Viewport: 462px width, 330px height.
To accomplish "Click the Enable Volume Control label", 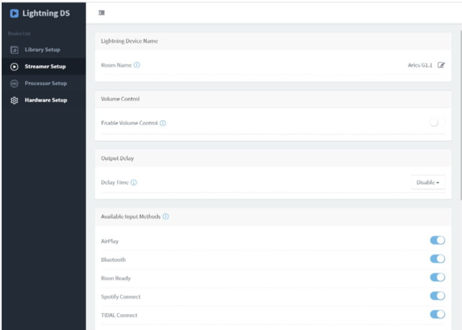I will 129,123.
